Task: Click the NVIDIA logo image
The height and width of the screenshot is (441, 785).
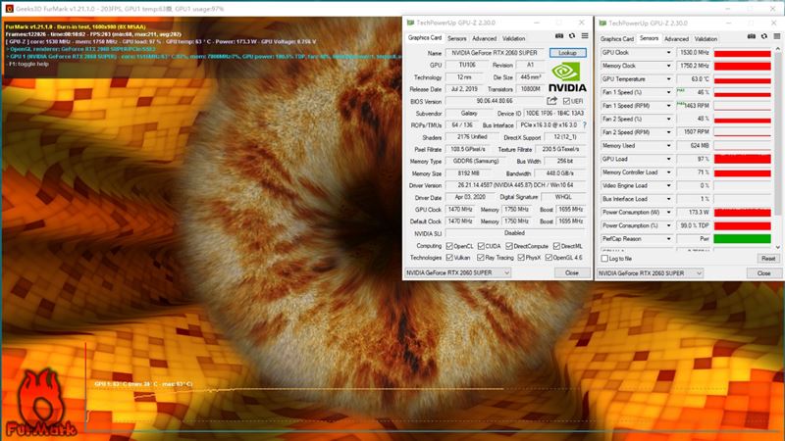Action: point(567,77)
